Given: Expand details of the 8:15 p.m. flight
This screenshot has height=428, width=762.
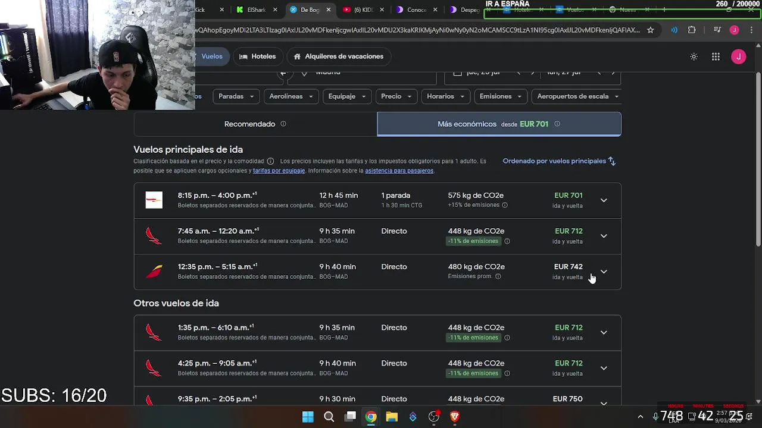Looking at the screenshot, I should click(604, 200).
